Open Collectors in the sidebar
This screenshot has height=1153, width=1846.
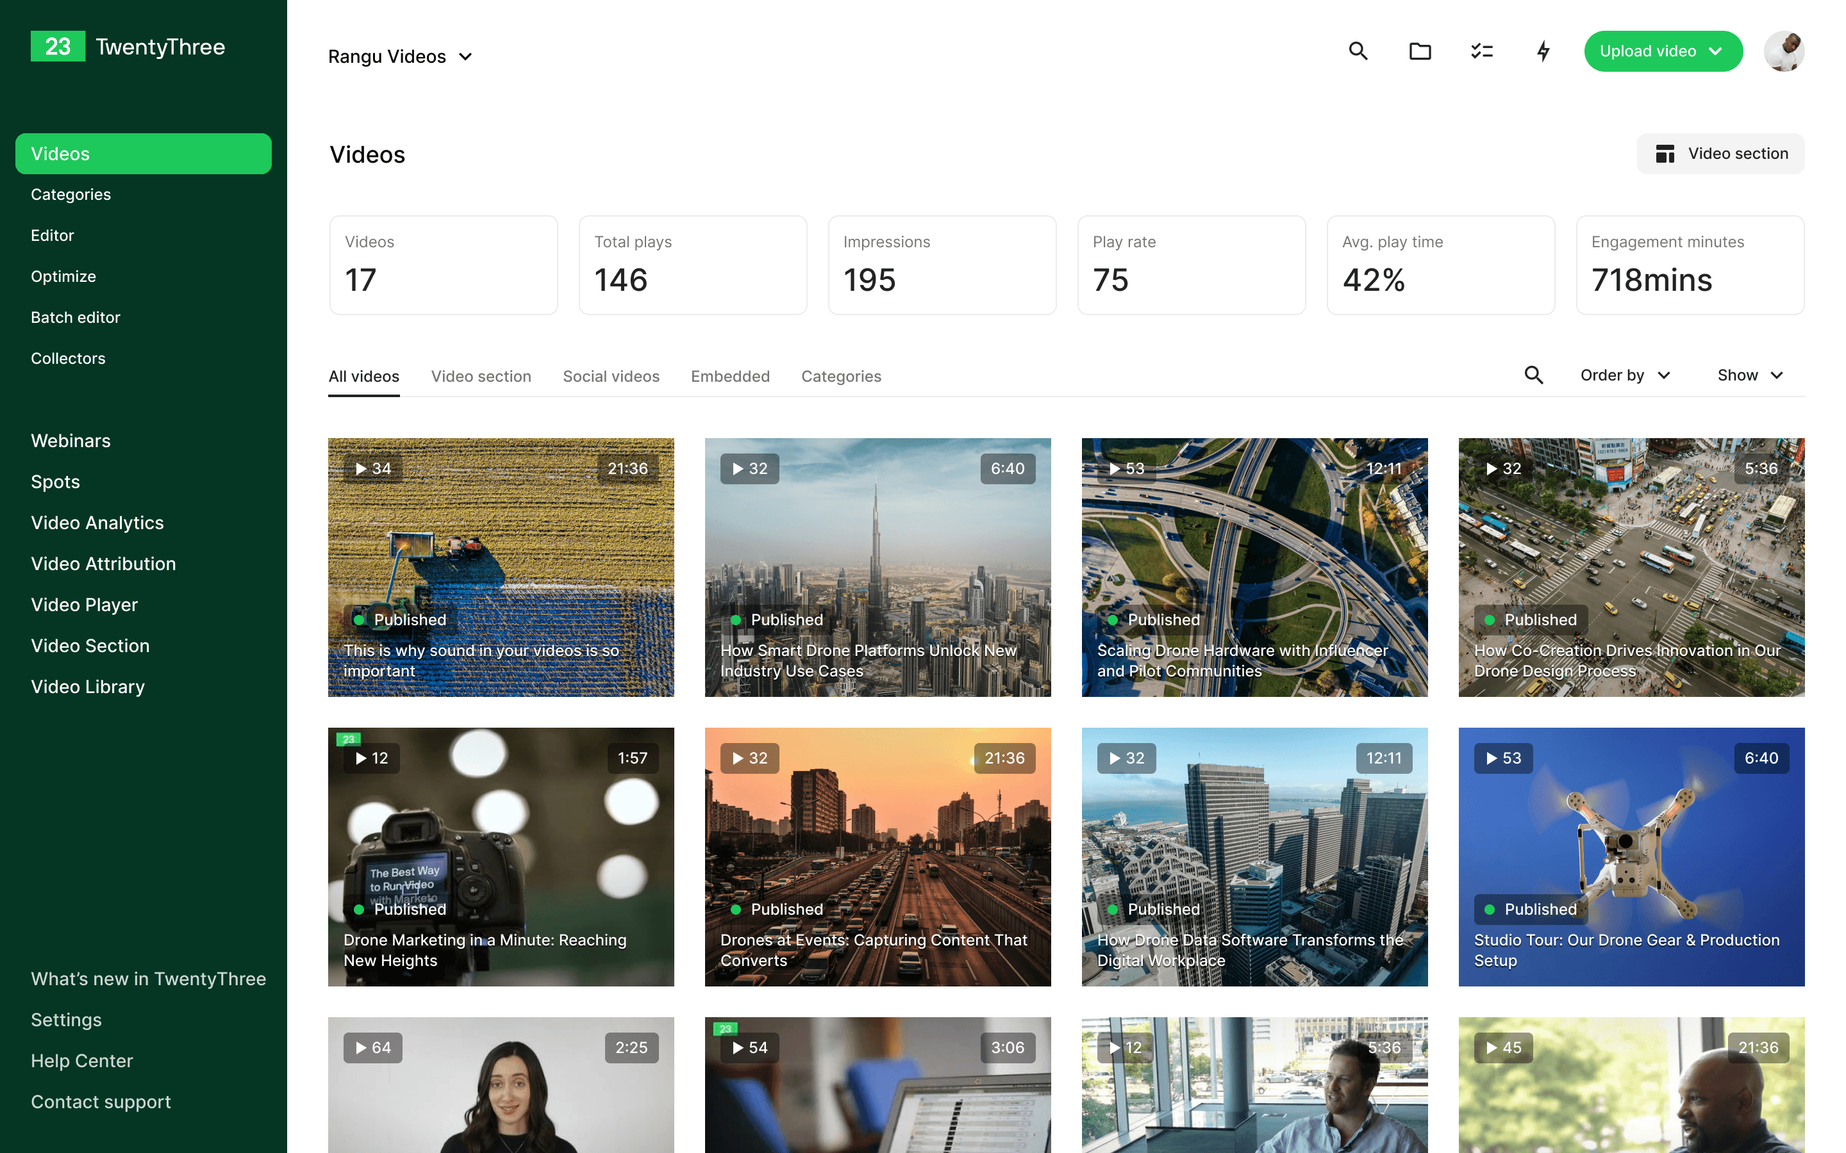68,359
